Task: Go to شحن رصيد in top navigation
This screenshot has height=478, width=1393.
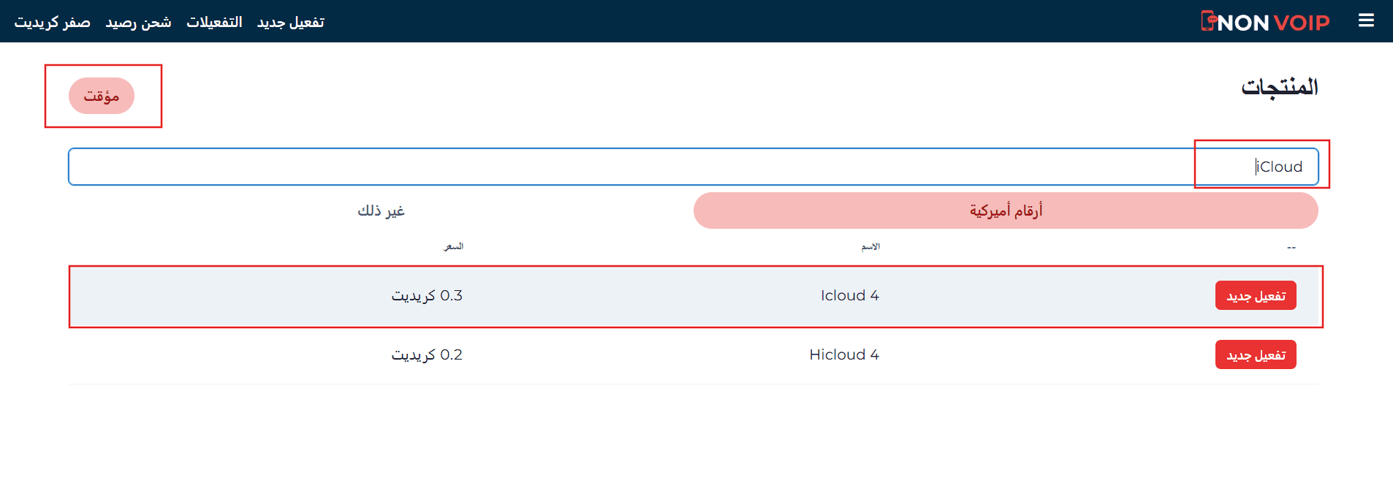Action: click(138, 23)
